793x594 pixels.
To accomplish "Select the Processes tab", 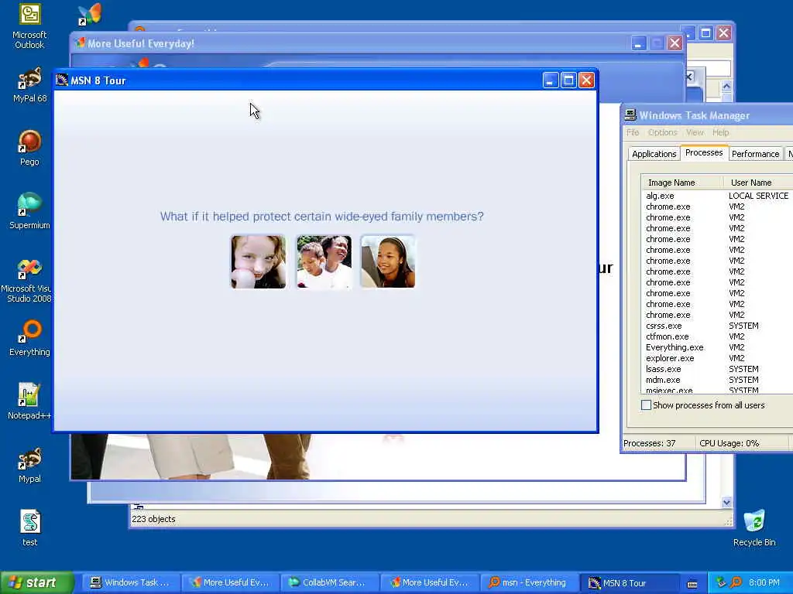I will coord(704,152).
